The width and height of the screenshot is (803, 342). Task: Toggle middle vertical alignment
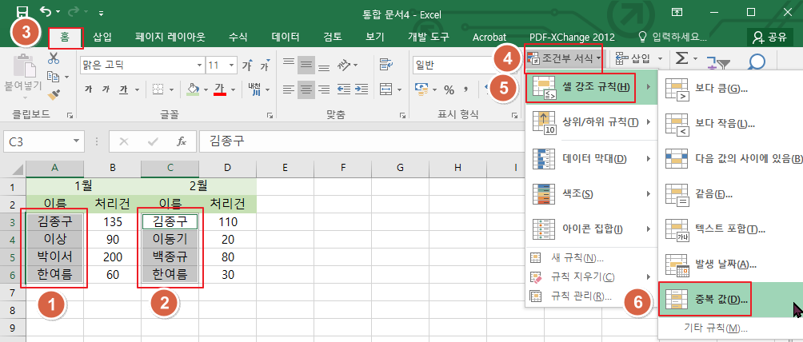coord(306,66)
